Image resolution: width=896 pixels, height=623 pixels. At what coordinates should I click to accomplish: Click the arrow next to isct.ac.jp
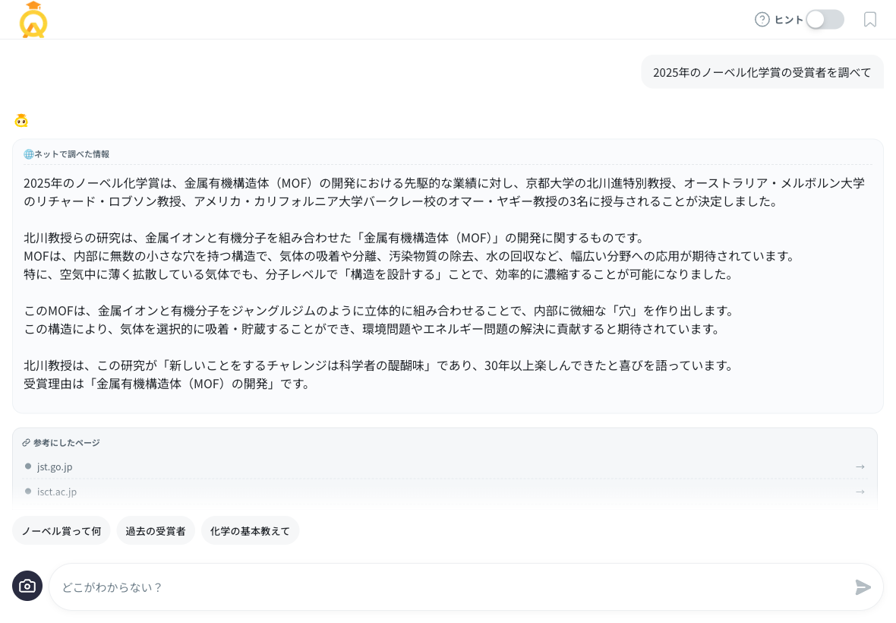click(860, 492)
